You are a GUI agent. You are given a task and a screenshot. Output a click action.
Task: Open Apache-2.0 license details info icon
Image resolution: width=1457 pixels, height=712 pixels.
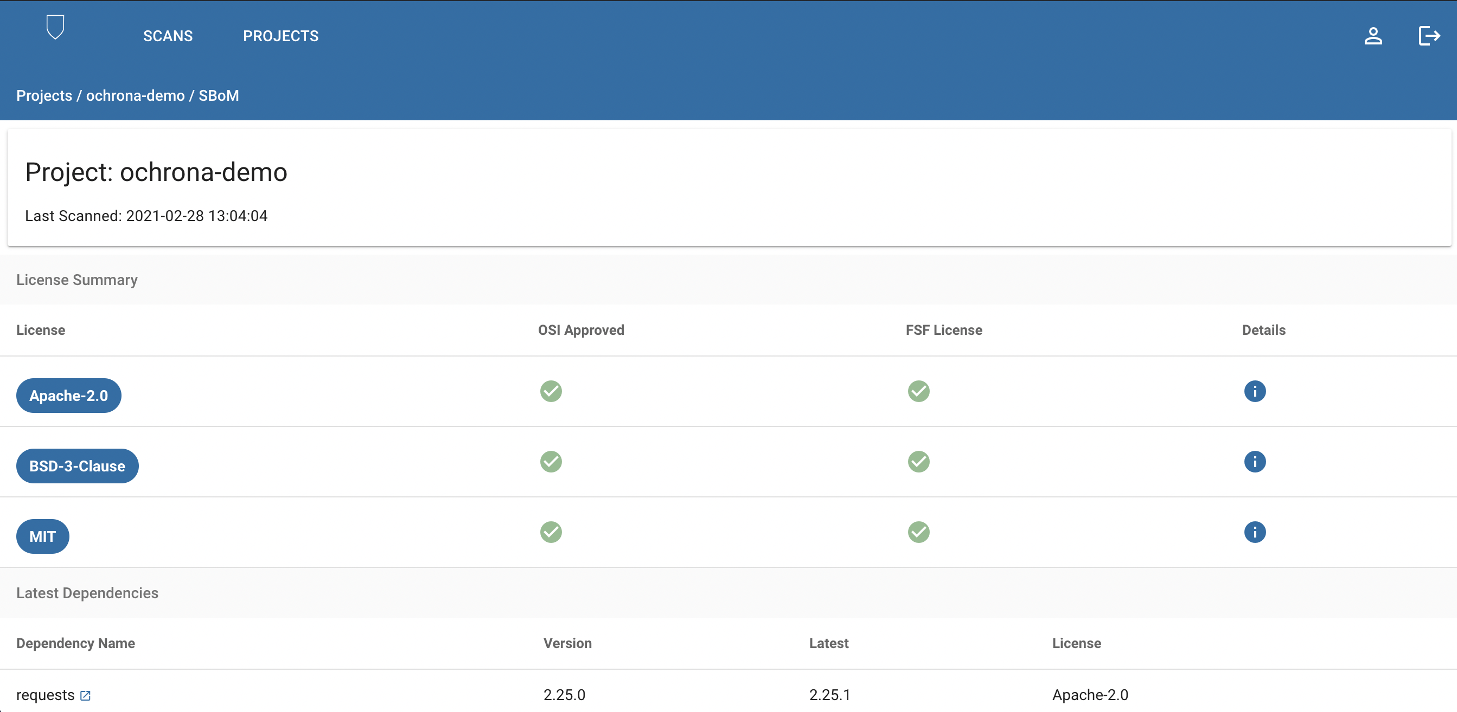click(x=1254, y=391)
